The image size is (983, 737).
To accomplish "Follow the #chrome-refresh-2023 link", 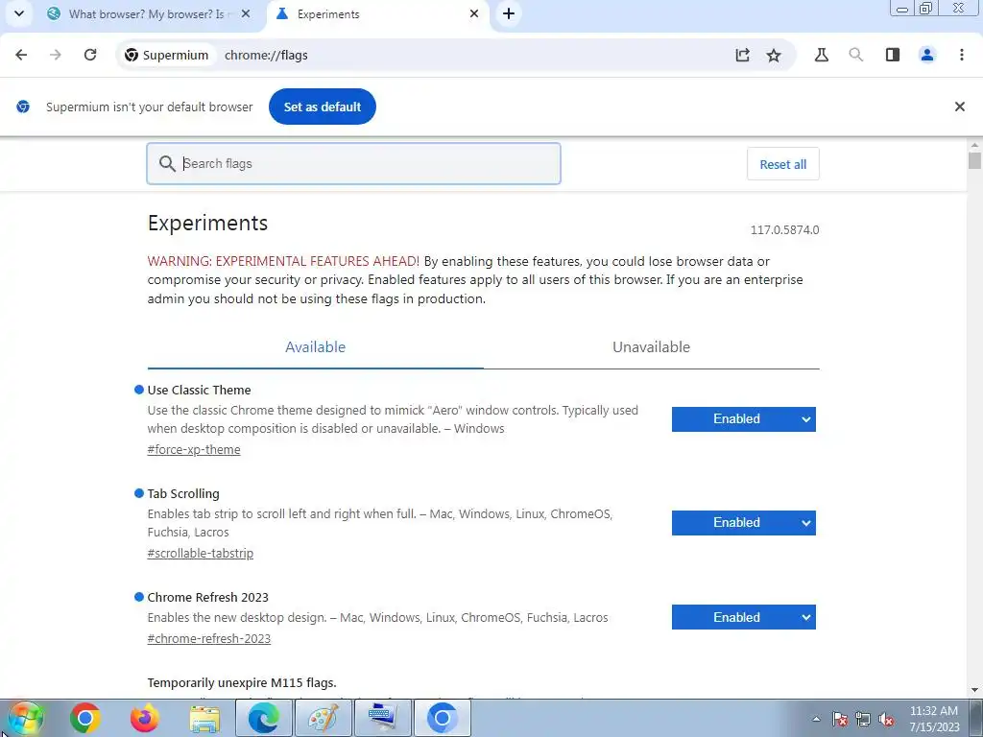I will (208, 638).
